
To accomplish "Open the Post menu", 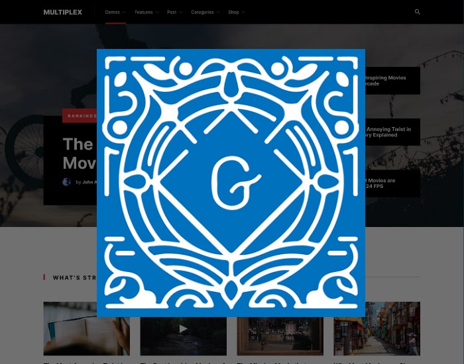I will 172,12.
